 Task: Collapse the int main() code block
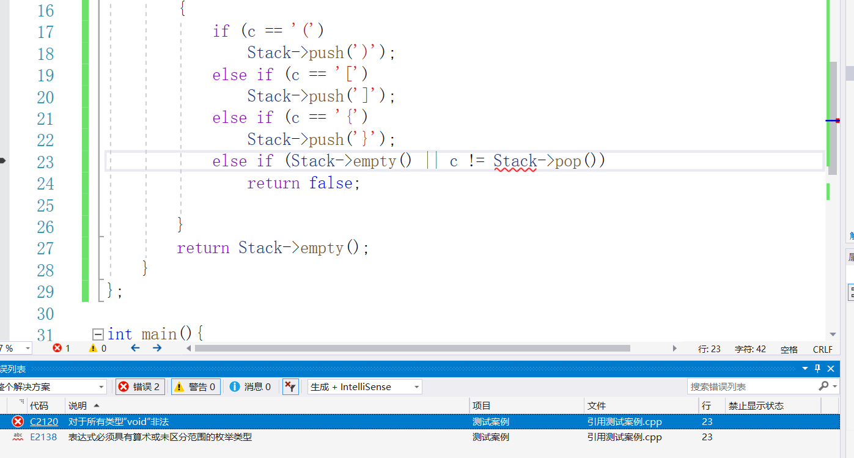click(x=97, y=334)
